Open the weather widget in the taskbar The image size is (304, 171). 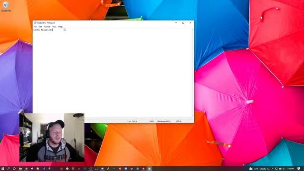point(259,169)
